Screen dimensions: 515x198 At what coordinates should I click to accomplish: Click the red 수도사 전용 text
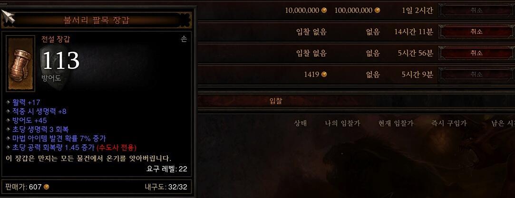coord(117,147)
